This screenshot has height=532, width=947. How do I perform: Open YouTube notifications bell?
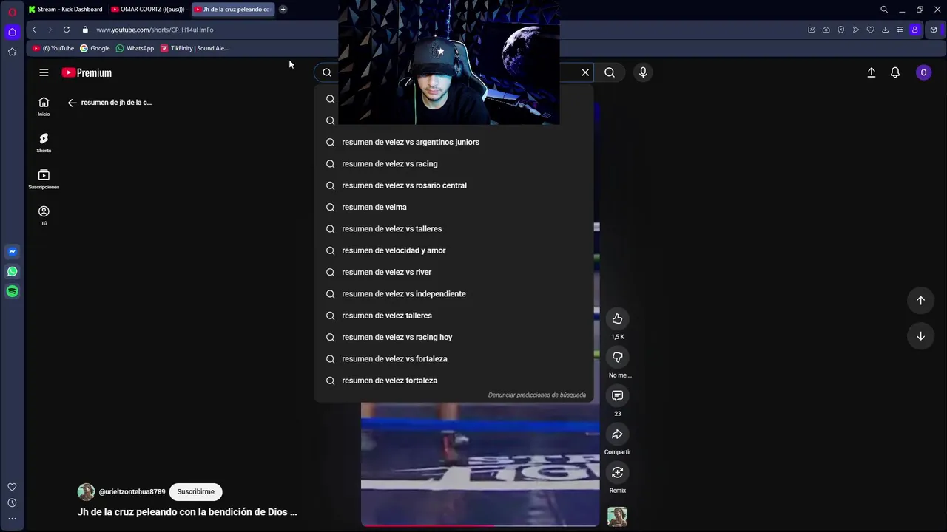(895, 72)
